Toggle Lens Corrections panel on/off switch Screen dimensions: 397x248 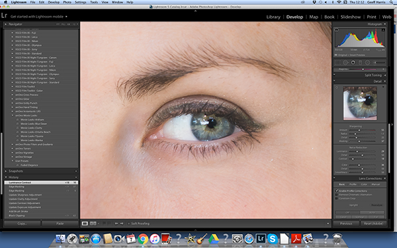334,179
